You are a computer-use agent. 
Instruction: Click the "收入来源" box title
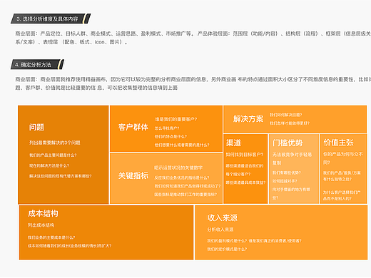(x=222, y=217)
